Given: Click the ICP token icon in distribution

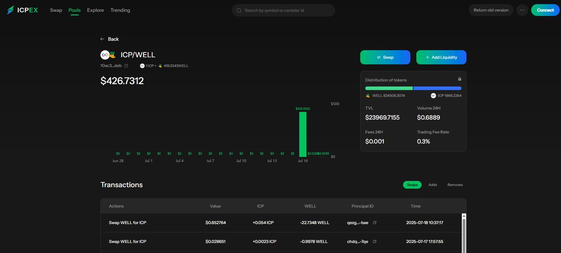Looking at the screenshot, I should tap(433, 95).
